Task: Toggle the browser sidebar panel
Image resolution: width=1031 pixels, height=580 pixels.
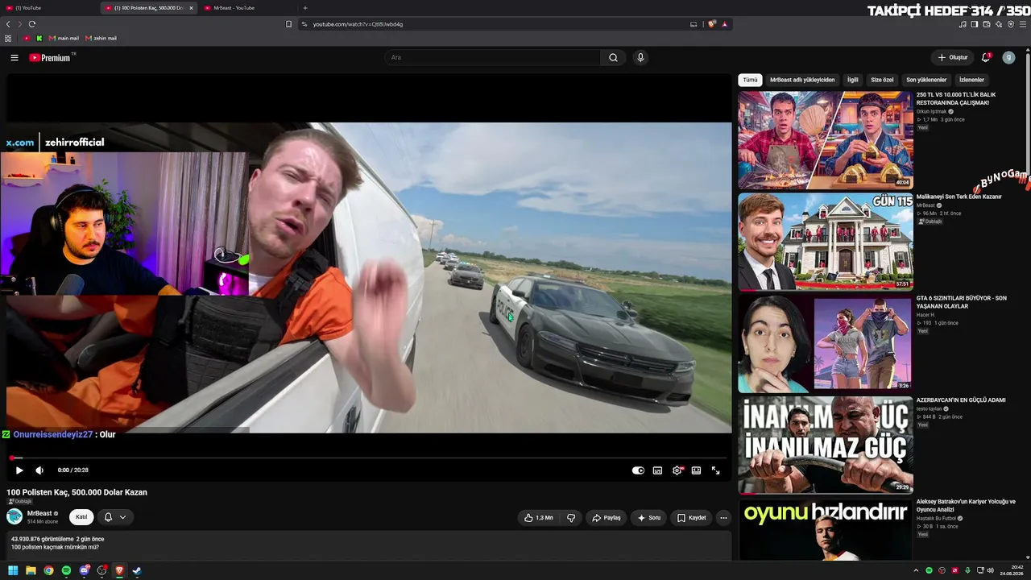Action: pyautogui.click(x=974, y=24)
